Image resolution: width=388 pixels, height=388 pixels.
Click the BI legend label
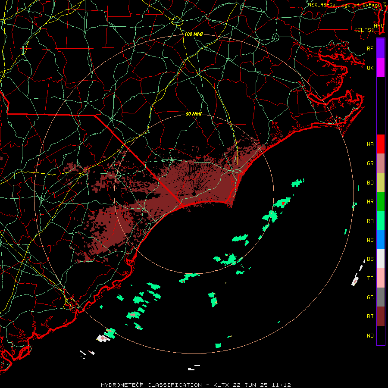point(370,316)
